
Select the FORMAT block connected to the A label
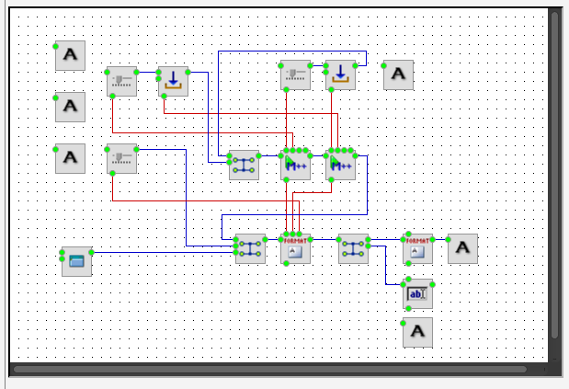click(x=417, y=248)
